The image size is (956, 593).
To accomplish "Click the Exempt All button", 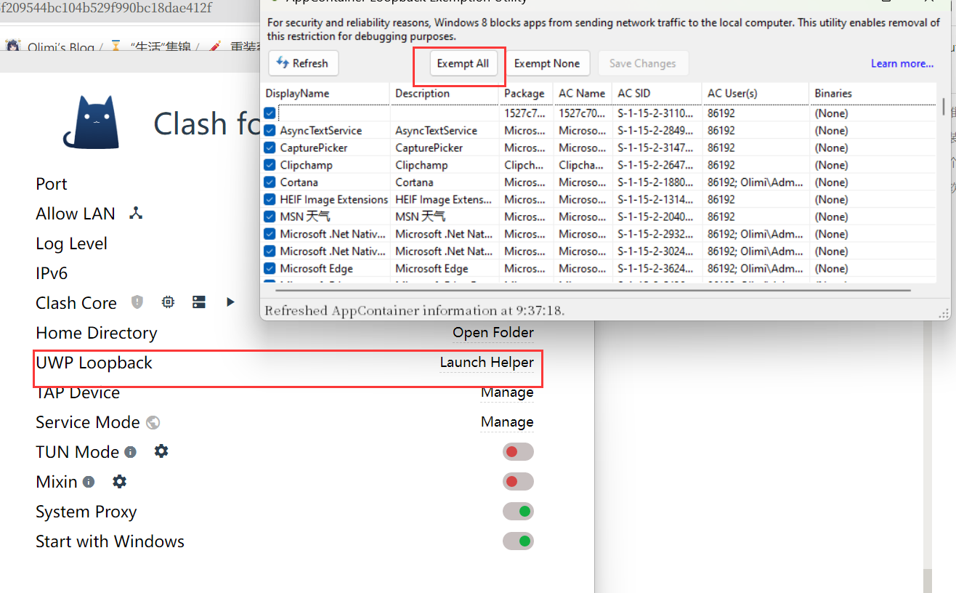I will click(x=463, y=63).
